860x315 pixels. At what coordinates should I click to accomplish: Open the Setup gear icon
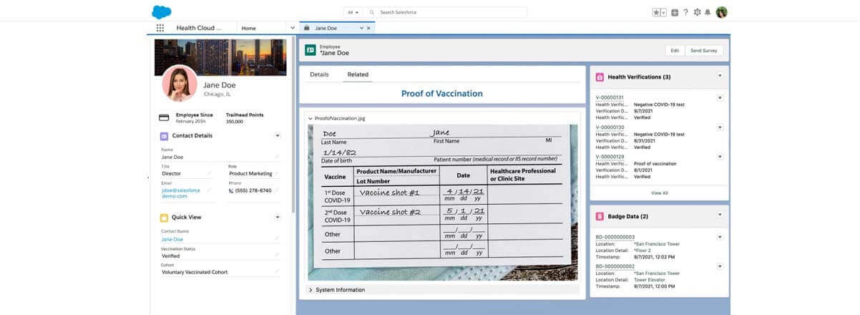697,12
